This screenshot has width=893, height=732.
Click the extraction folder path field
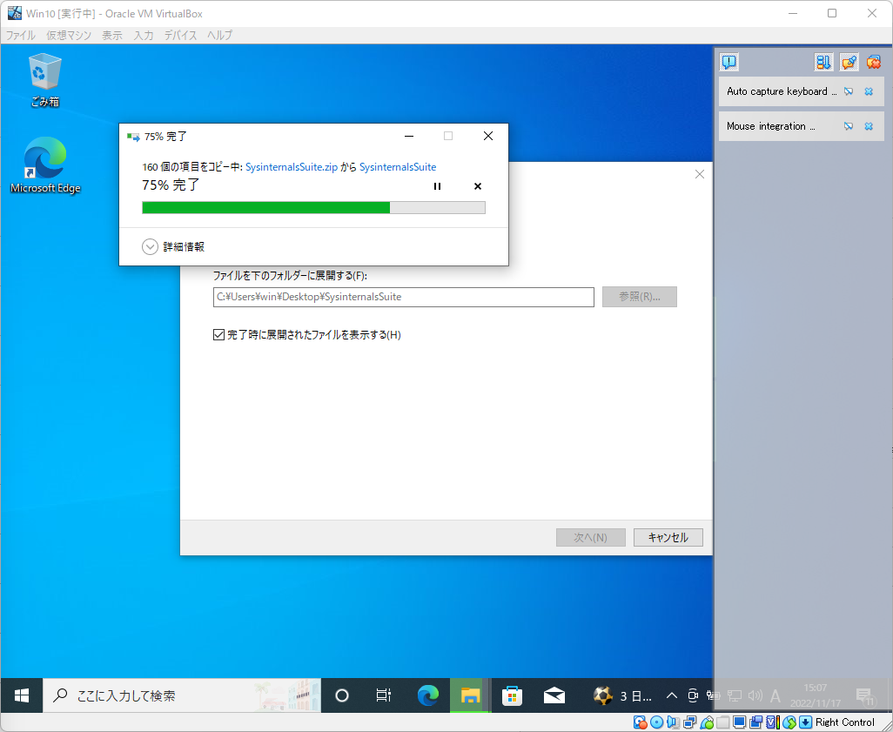404,297
